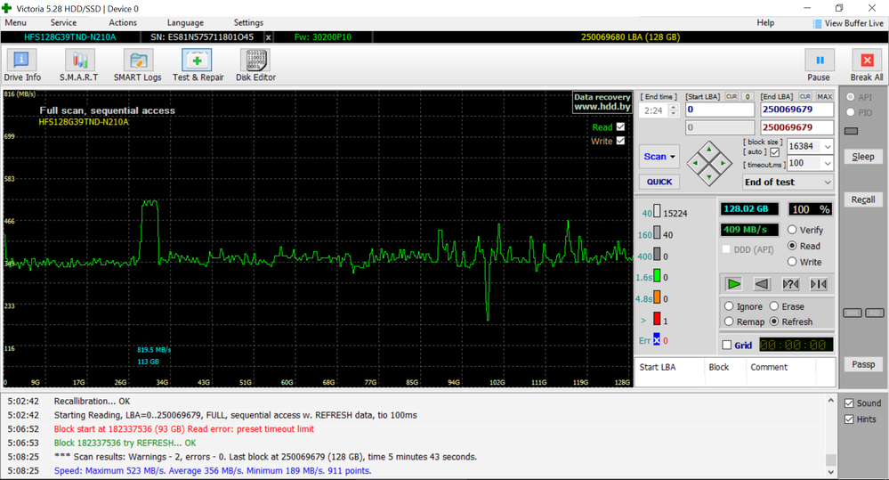The image size is (889, 480).
Task: Open the Service menu
Action: coord(63,22)
